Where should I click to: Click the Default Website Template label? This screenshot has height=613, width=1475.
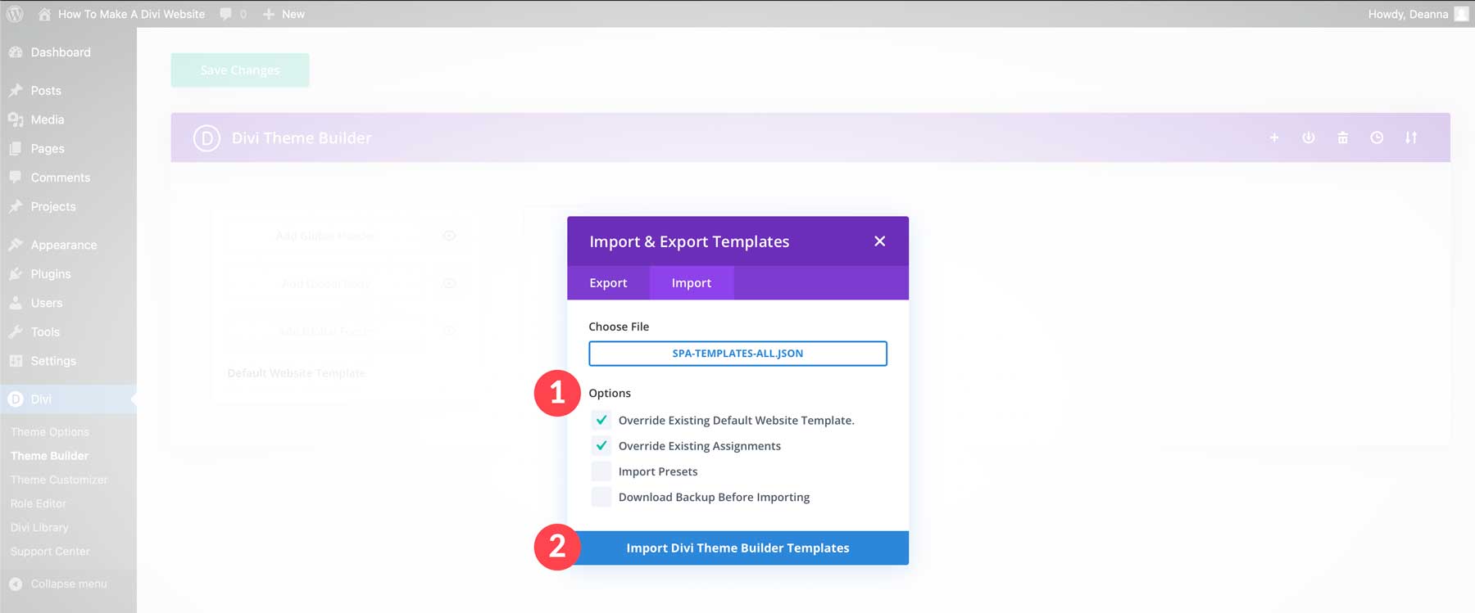coord(297,373)
